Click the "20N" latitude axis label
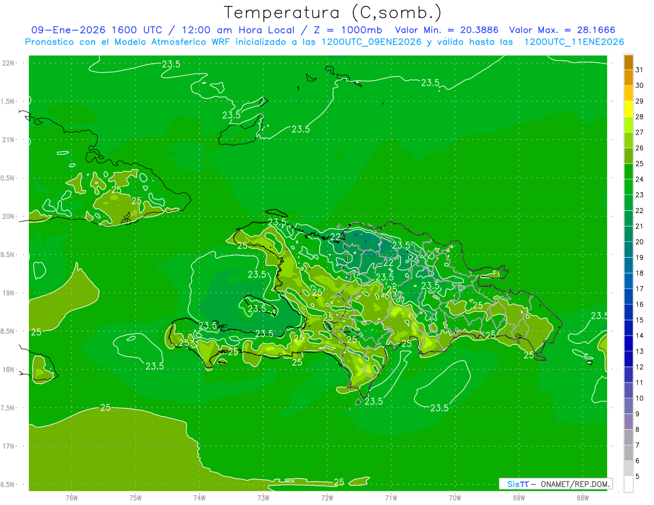Image resolution: width=654 pixels, height=505 pixels. tap(9, 216)
